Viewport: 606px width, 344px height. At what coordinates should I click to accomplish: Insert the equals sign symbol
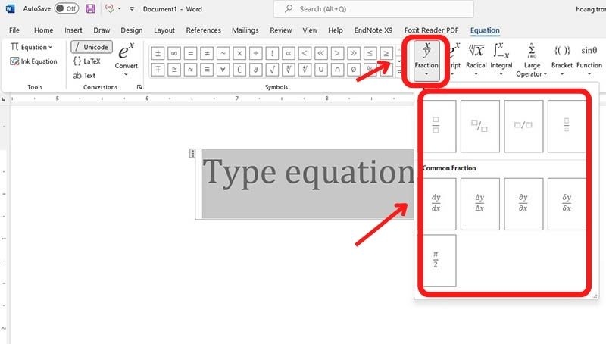191,53
